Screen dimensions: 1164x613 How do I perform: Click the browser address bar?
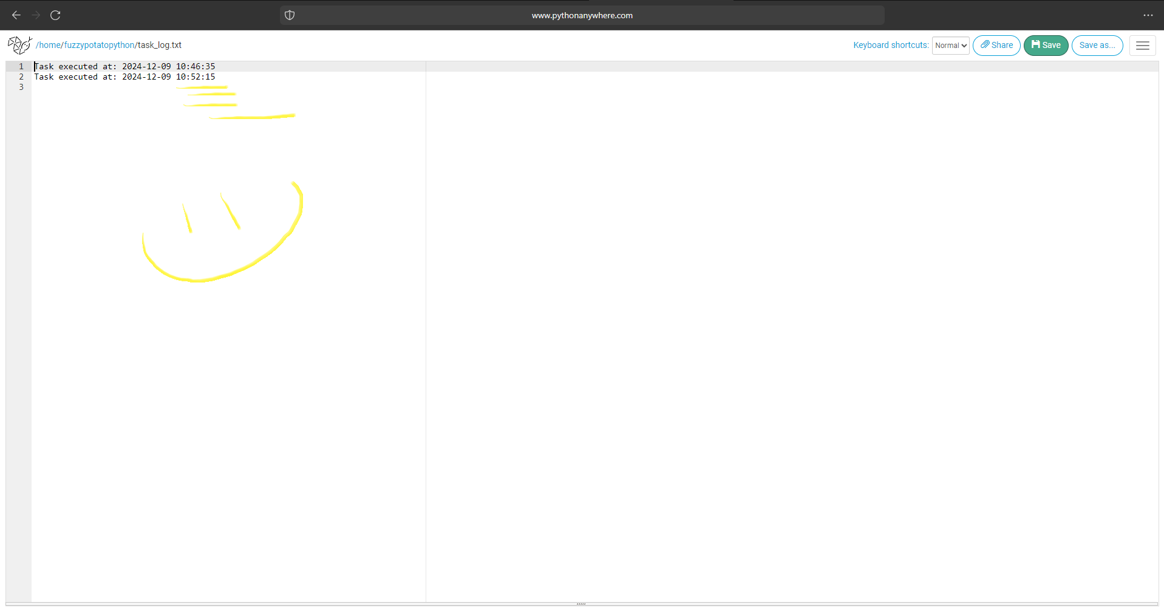581,15
